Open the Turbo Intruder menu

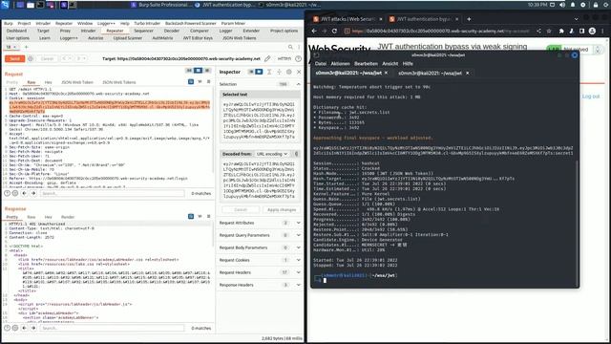[x=147, y=23]
